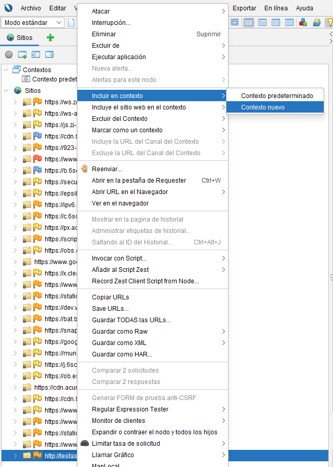Viewport: 333px width, 467px height.
Task: Expand the https://ws.z site node
Action: coord(15,102)
